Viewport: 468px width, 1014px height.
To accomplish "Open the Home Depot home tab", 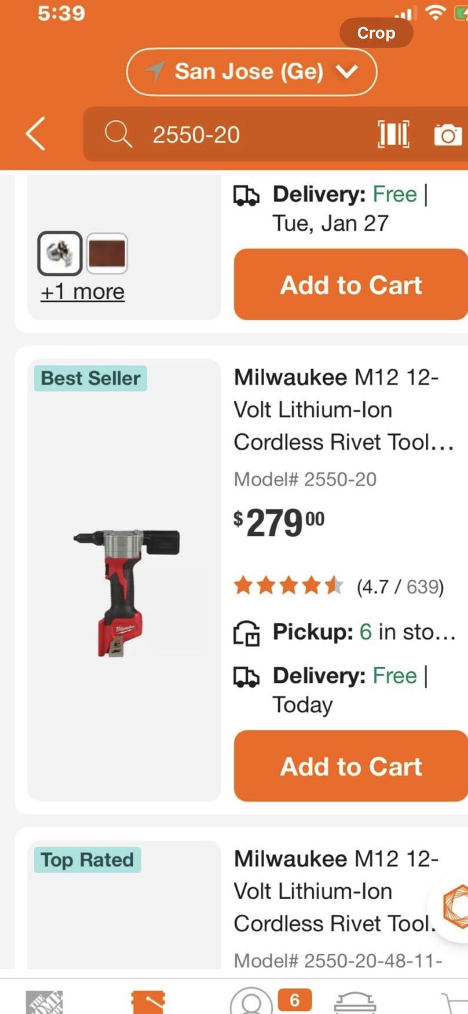I will 44,1001.
